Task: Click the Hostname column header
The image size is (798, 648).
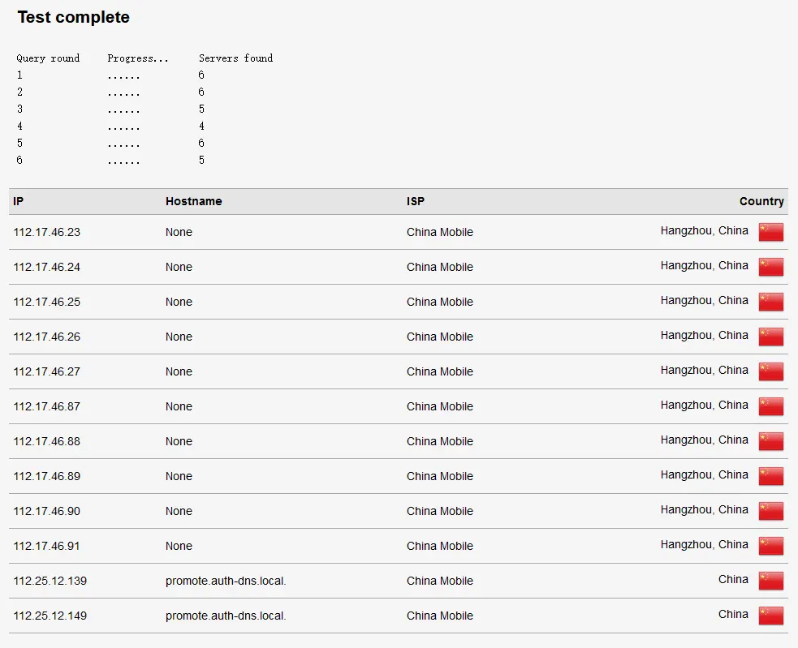Action: [x=193, y=201]
